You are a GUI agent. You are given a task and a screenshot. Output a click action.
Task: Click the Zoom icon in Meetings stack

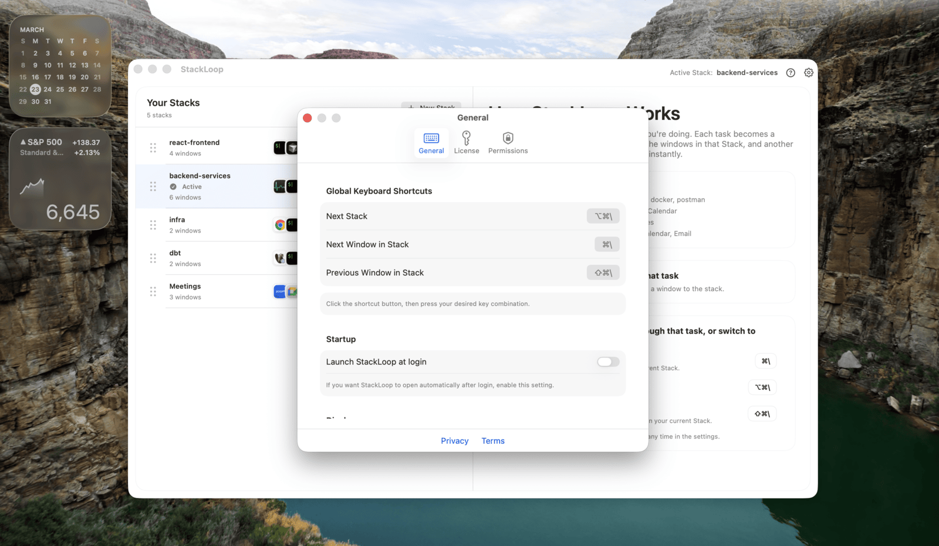(279, 291)
